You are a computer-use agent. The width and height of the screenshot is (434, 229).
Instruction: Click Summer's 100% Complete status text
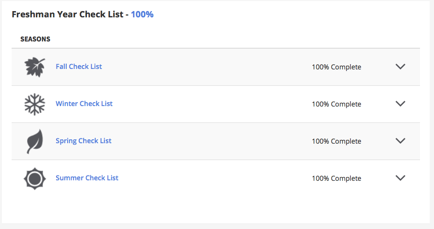pos(336,178)
